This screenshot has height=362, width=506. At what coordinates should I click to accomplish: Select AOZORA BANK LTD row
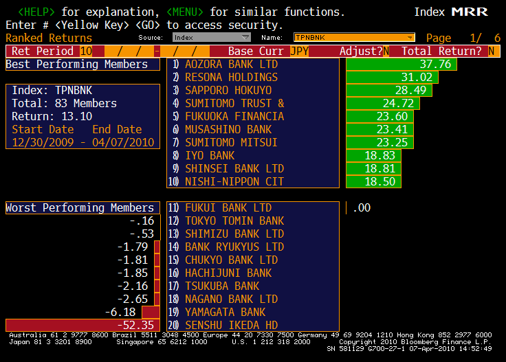click(253, 64)
